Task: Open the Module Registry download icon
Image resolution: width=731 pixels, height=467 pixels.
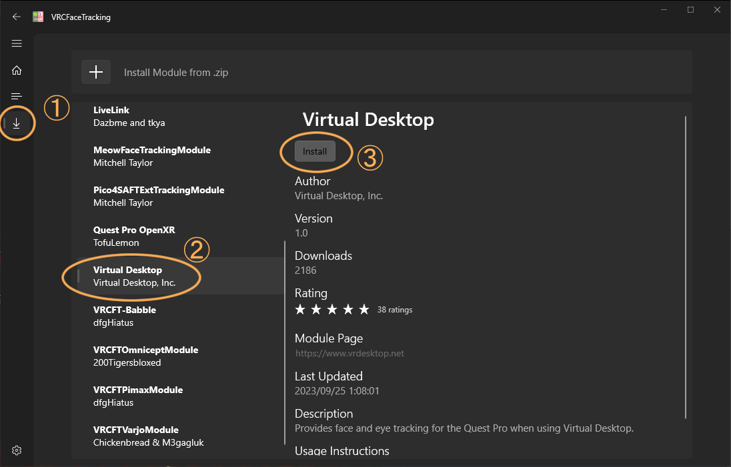Action: 17,123
